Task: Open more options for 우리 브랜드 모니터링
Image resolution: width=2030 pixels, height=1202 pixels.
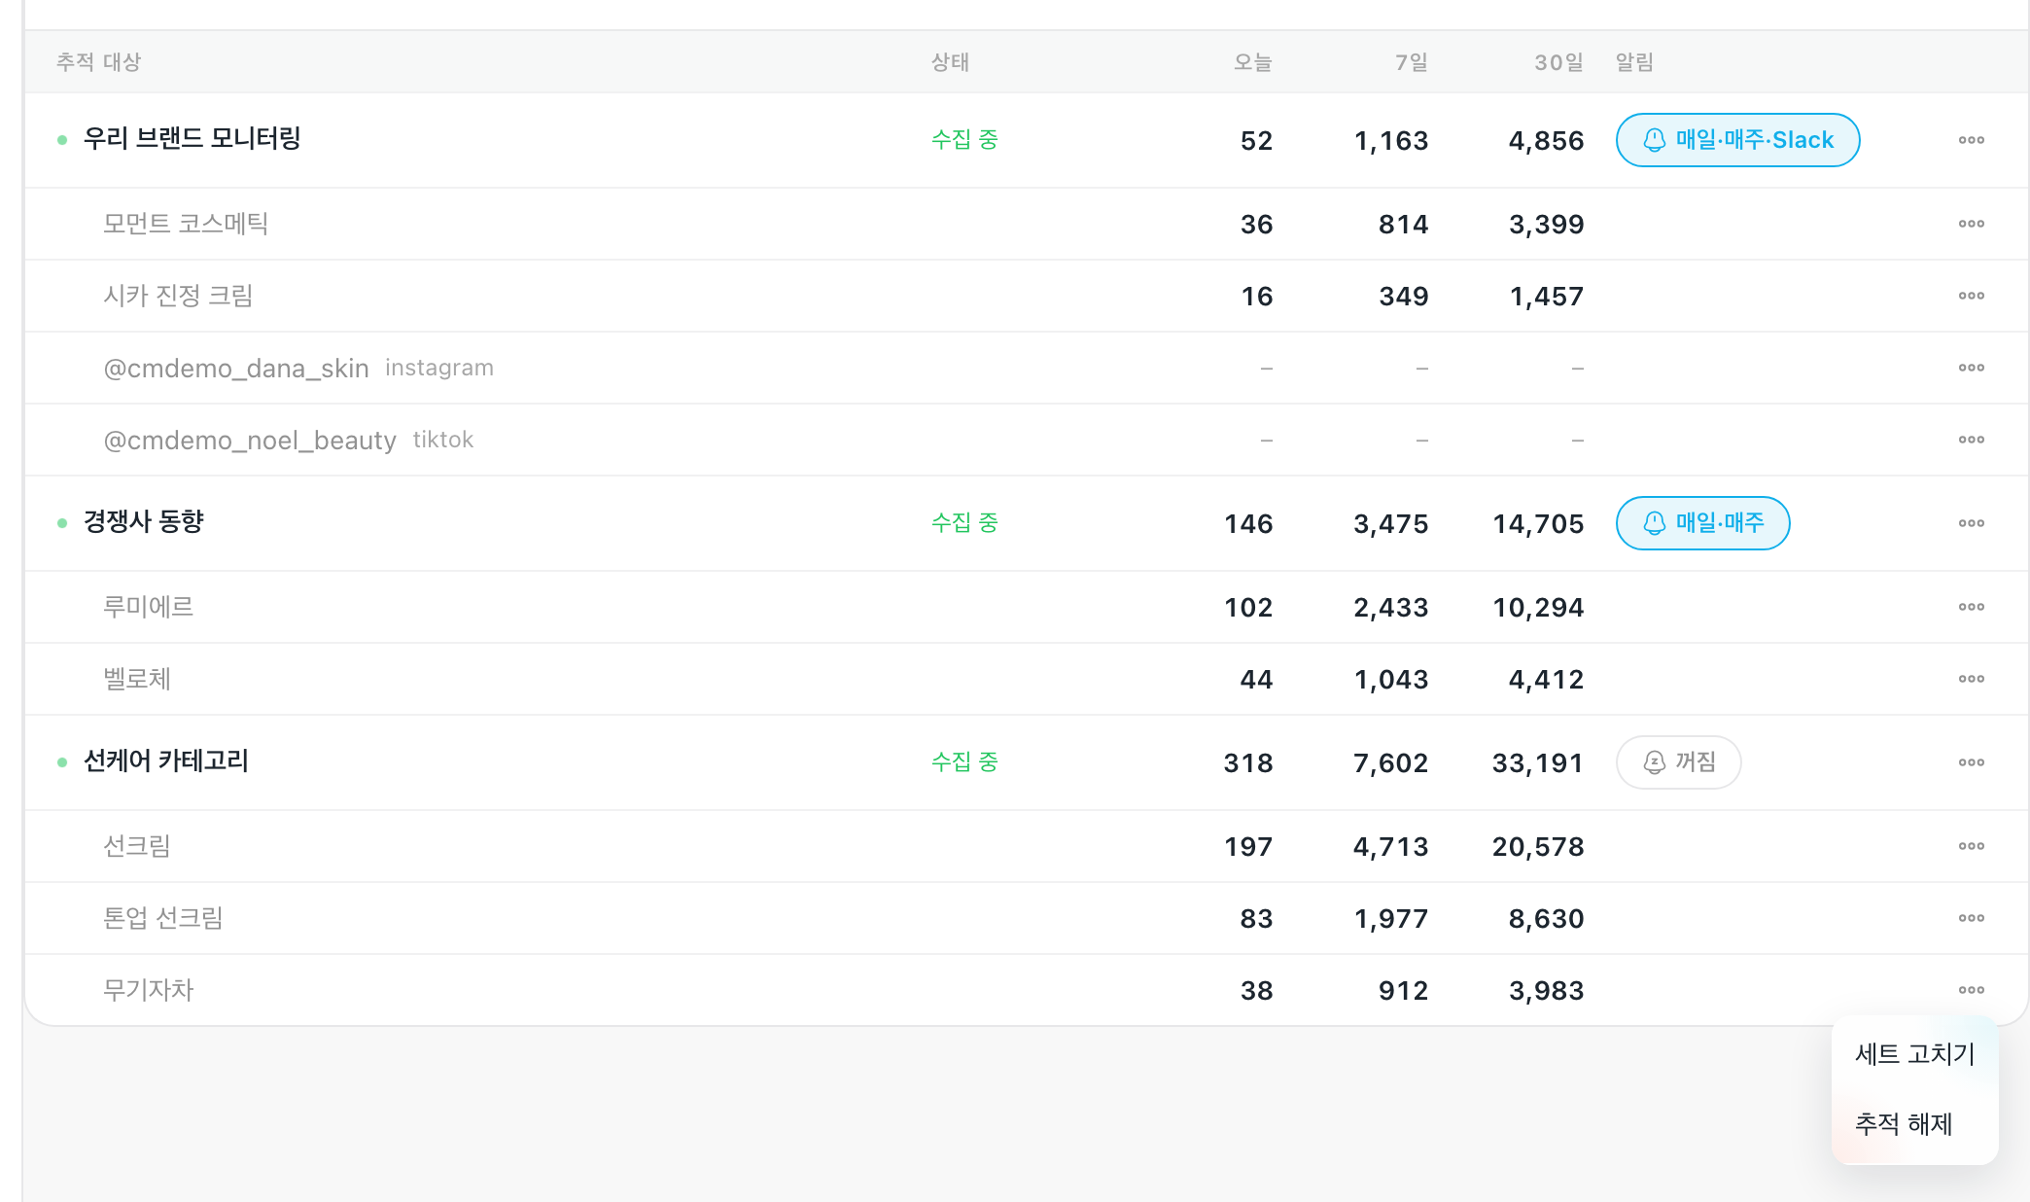Action: click(1971, 140)
